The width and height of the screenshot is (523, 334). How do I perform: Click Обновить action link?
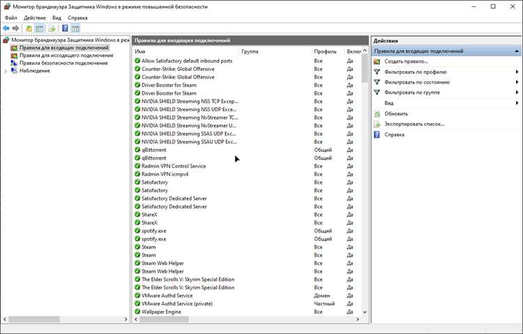[396, 114]
